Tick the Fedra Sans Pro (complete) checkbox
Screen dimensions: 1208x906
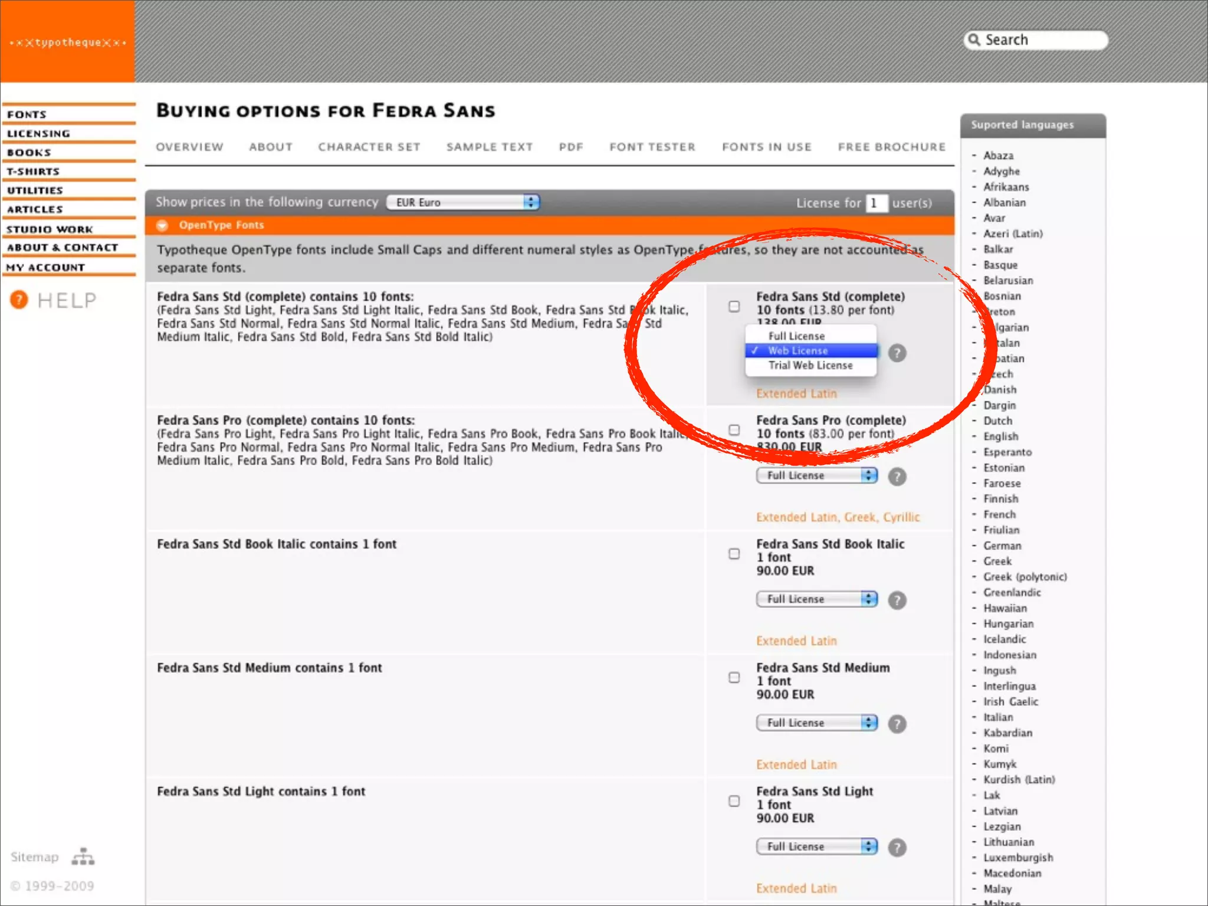734,430
